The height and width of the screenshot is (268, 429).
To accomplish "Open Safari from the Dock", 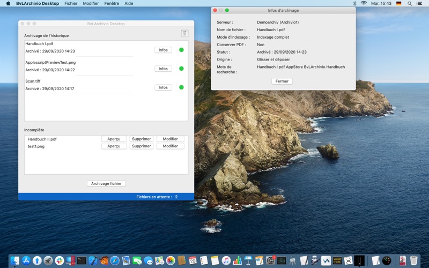I will pos(115,260).
